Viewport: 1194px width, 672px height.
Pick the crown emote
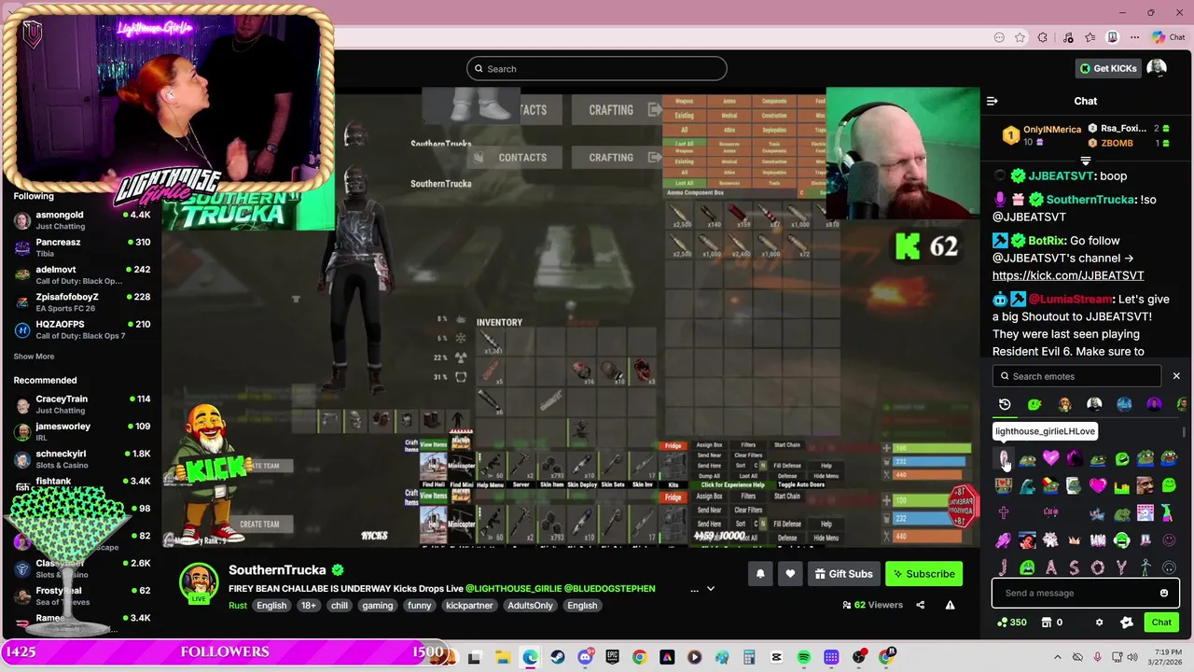pyautogui.click(x=1075, y=539)
